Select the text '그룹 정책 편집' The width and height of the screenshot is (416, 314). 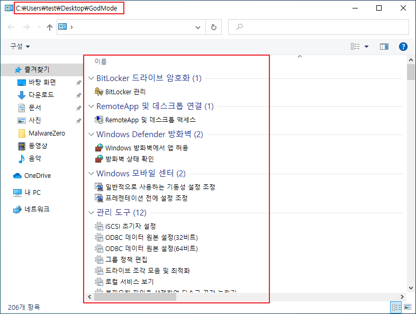126,259
